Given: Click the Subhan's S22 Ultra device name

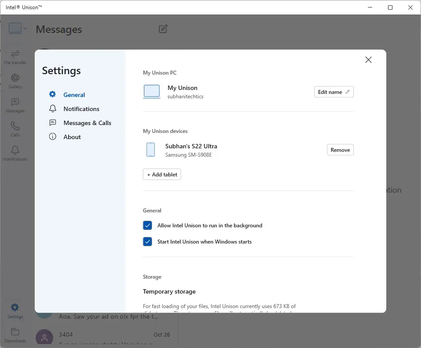Looking at the screenshot, I should pyautogui.click(x=191, y=147).
